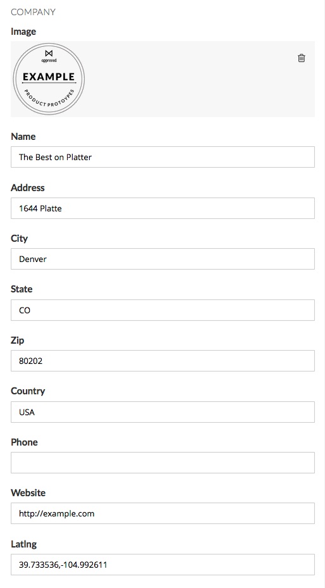325x588 pixels.
Task: Click the Phone label text
Action: [x=24, y=442]
